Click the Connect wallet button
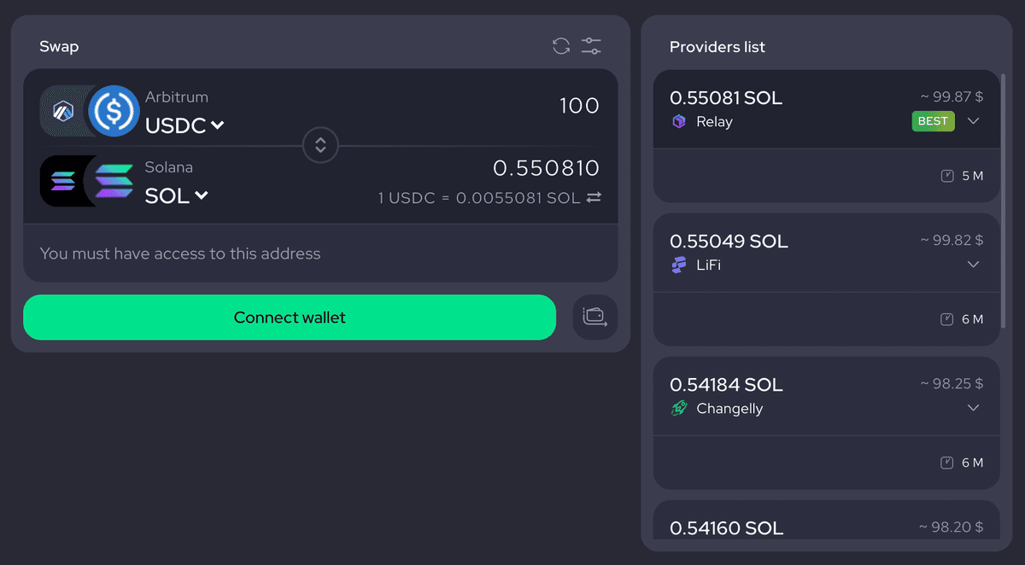Viewport: 1025px width, 565px height. pyautogui.click(x=290, y=317)
